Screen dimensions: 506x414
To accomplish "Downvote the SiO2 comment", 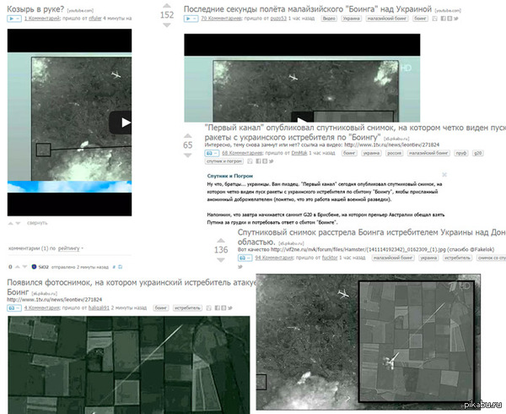I will tap(24, 267).
